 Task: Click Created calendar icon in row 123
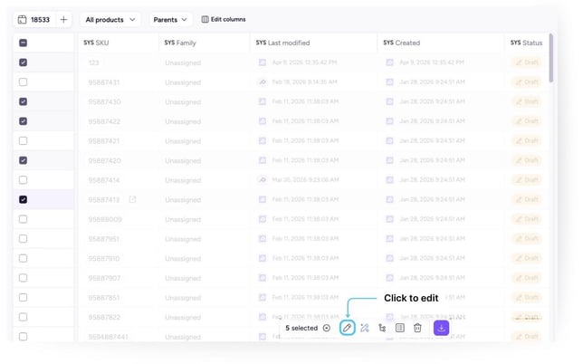point(389,62)
